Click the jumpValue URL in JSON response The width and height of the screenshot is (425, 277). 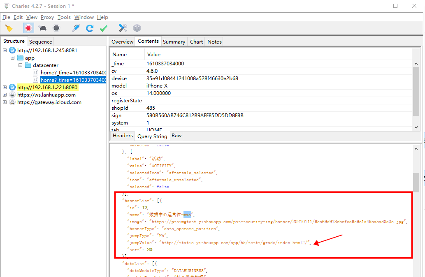pyautogui.click(x=235, y=242)
